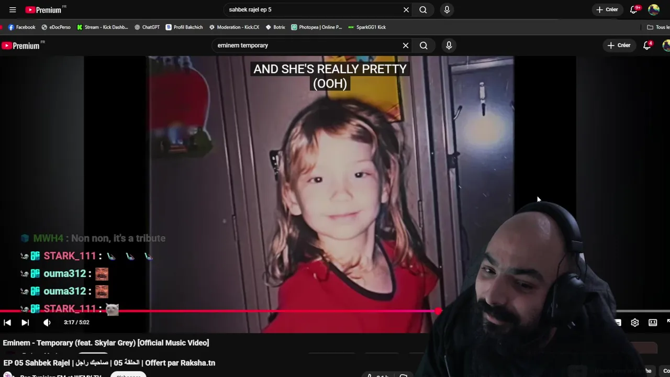Open notifications bell showing 4
670x377 pixels.
(647, 46)
